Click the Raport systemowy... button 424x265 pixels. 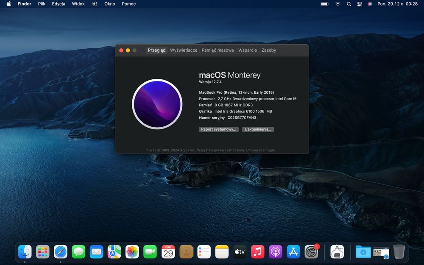coord(219,129)
